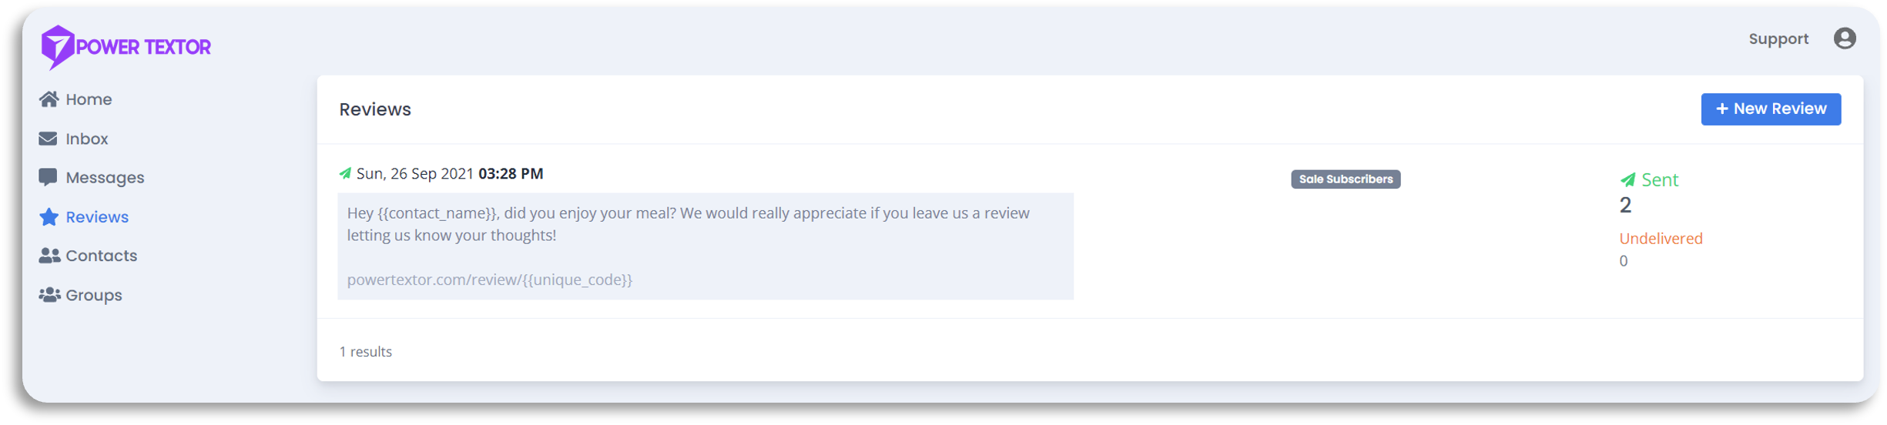Click the powertextor.com review link text
The width and height of the screenshot is (1887, 425).
click(x=489, y=279)
